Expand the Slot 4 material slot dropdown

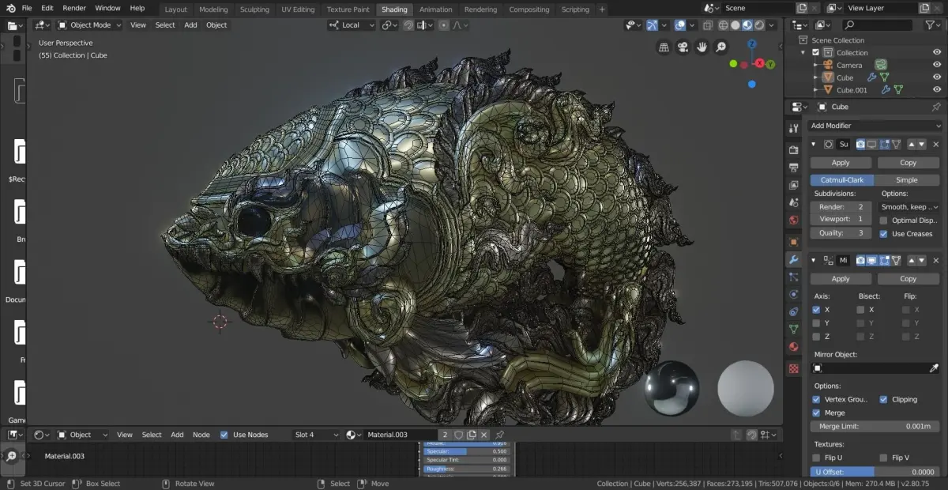pyautogui.click(x=315, y=435)
